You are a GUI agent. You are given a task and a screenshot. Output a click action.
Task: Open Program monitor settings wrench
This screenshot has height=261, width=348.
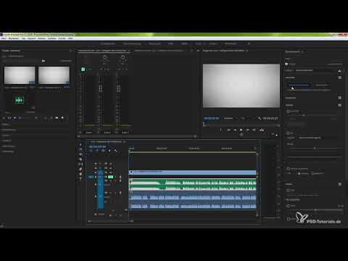(260, 118)
